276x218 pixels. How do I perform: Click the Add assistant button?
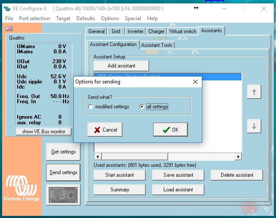coord(121,66)
